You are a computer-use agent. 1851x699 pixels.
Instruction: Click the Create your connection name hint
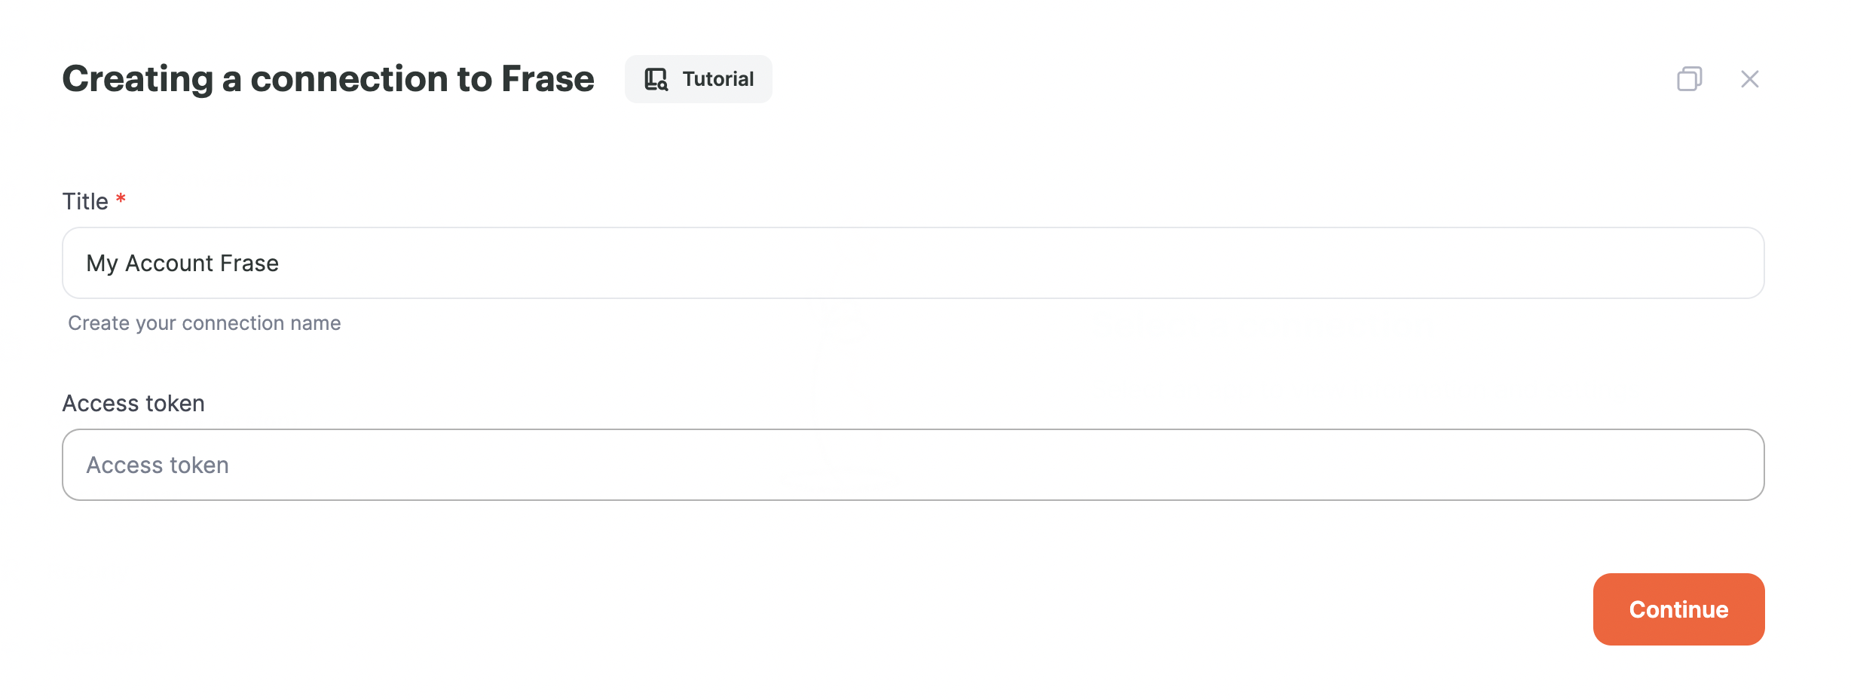click(204, 323)
